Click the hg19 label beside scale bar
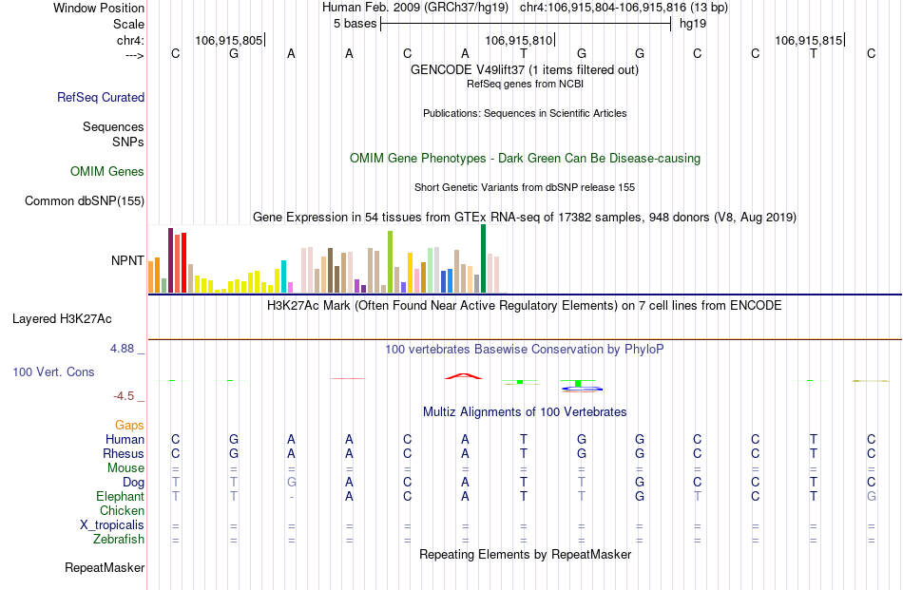This screenshot has height=590, width=903. pos(693,24)
